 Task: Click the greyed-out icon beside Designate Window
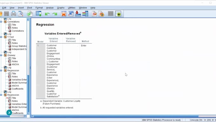[111, 14]
